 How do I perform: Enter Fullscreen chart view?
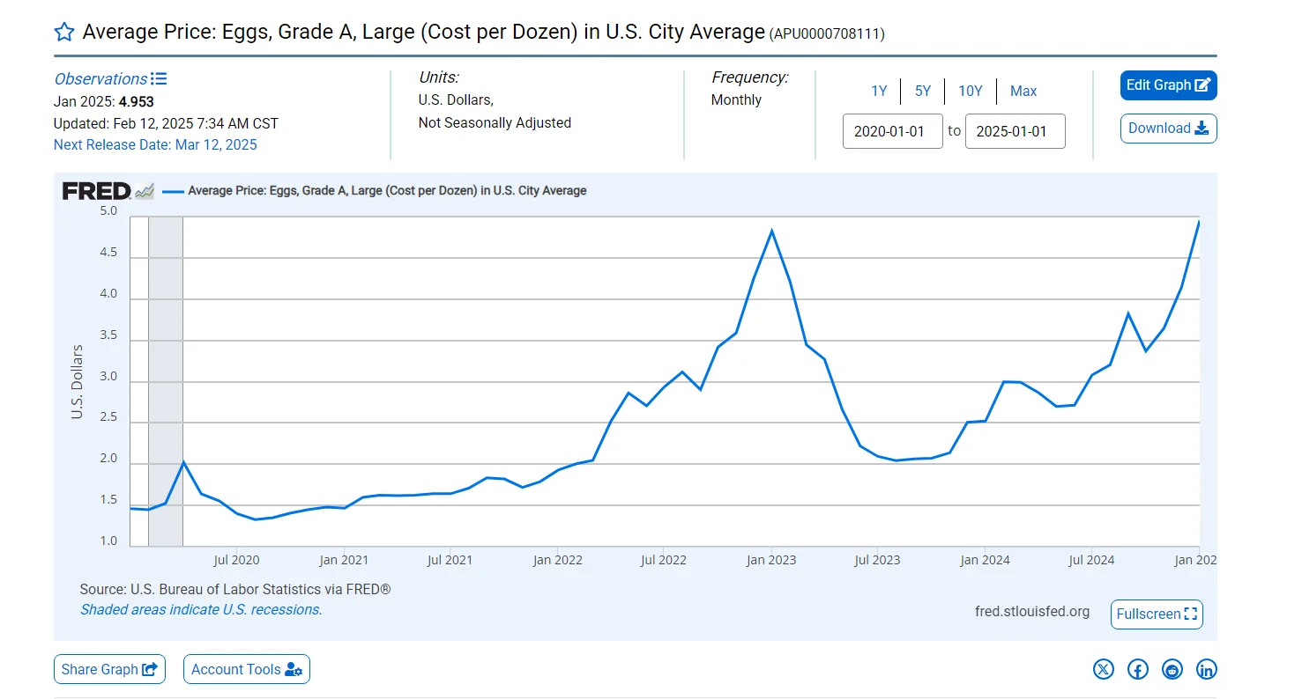click(x=1157, y=614)
